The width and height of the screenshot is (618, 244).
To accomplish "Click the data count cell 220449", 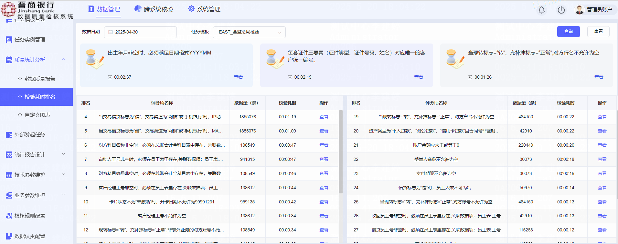I will tap(526, 145).
